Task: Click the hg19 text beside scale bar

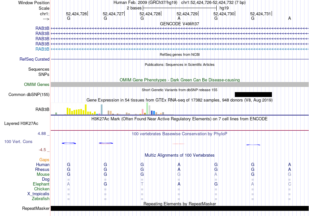Action: 224,8
